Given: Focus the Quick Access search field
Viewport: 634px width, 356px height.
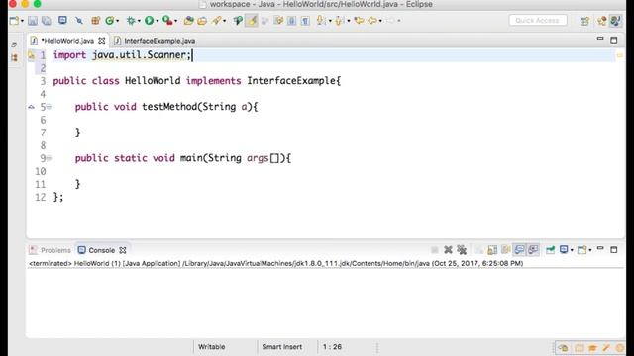Looking at the screenshot, I should coord(538,20).
